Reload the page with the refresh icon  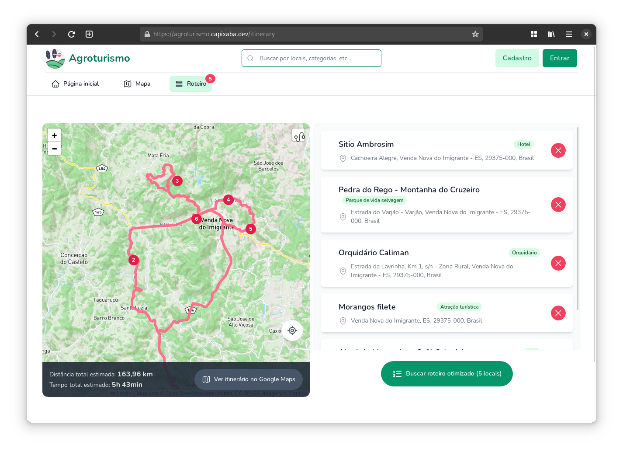pos(72,34)
